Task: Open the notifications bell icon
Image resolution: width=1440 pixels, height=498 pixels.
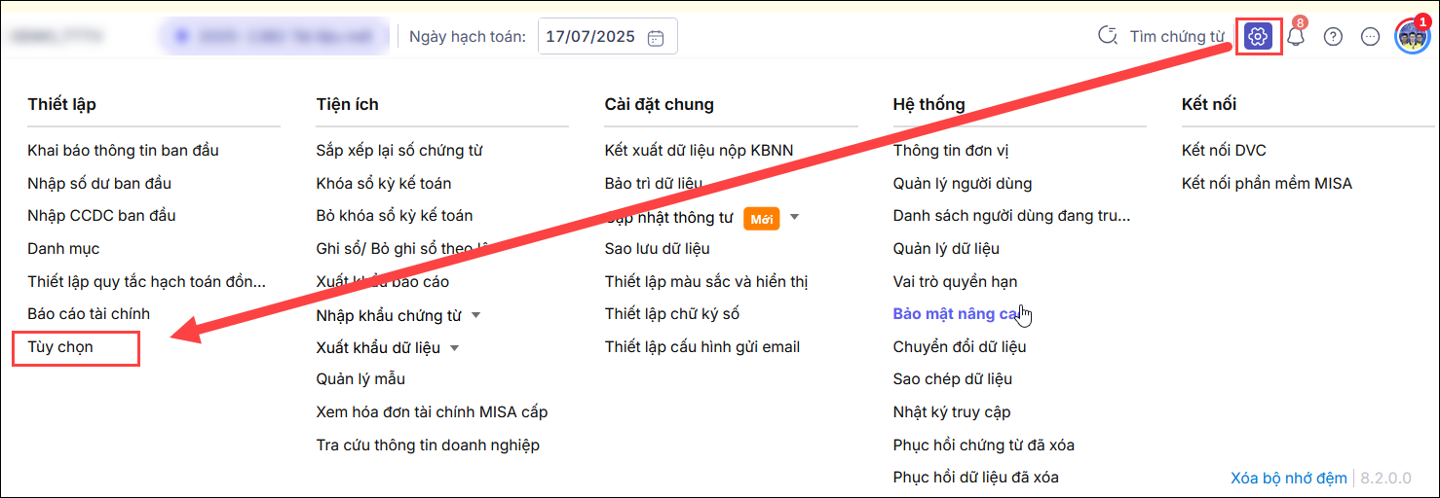Action: 1296,37
